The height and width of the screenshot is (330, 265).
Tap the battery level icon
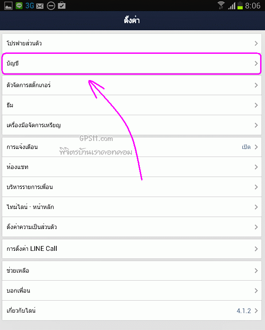[240, 5]
